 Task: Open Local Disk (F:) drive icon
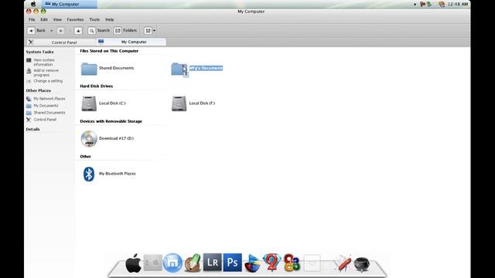pyautogui.click(x=179, y=103)
